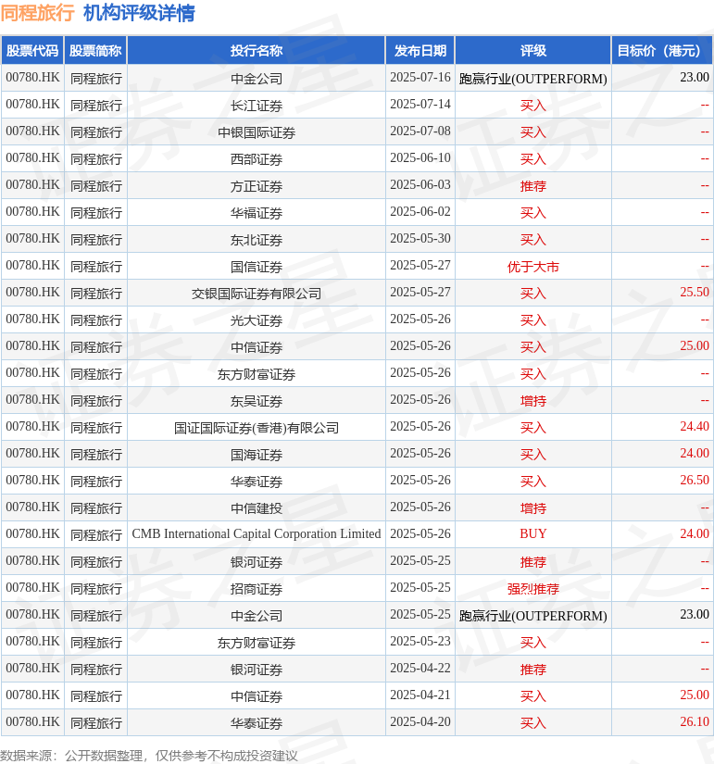Click the date 2025-05-30

[420, 238]
